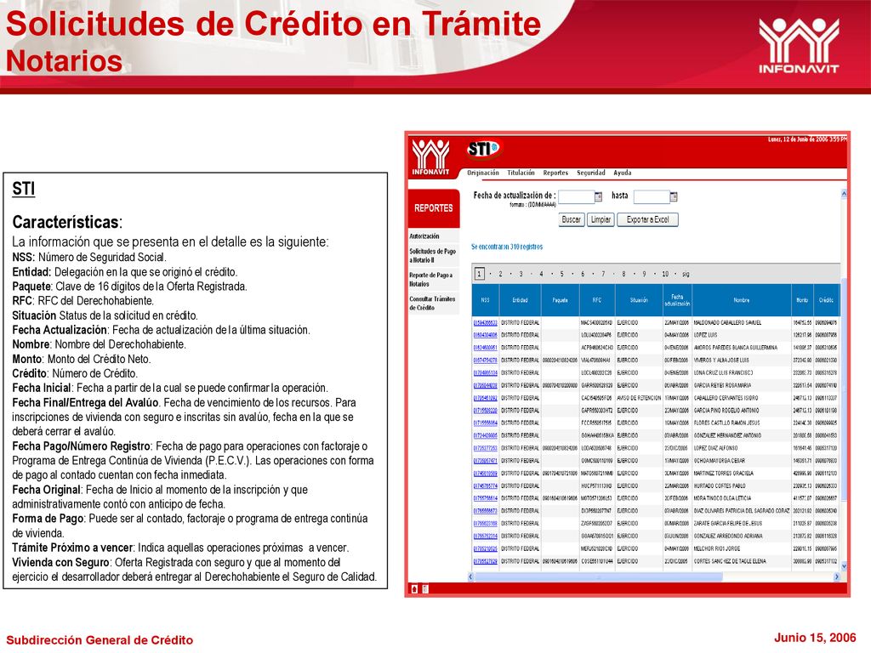Open NSS link in MELCHOR RIOS JORGE row

[x=485, y=548]
